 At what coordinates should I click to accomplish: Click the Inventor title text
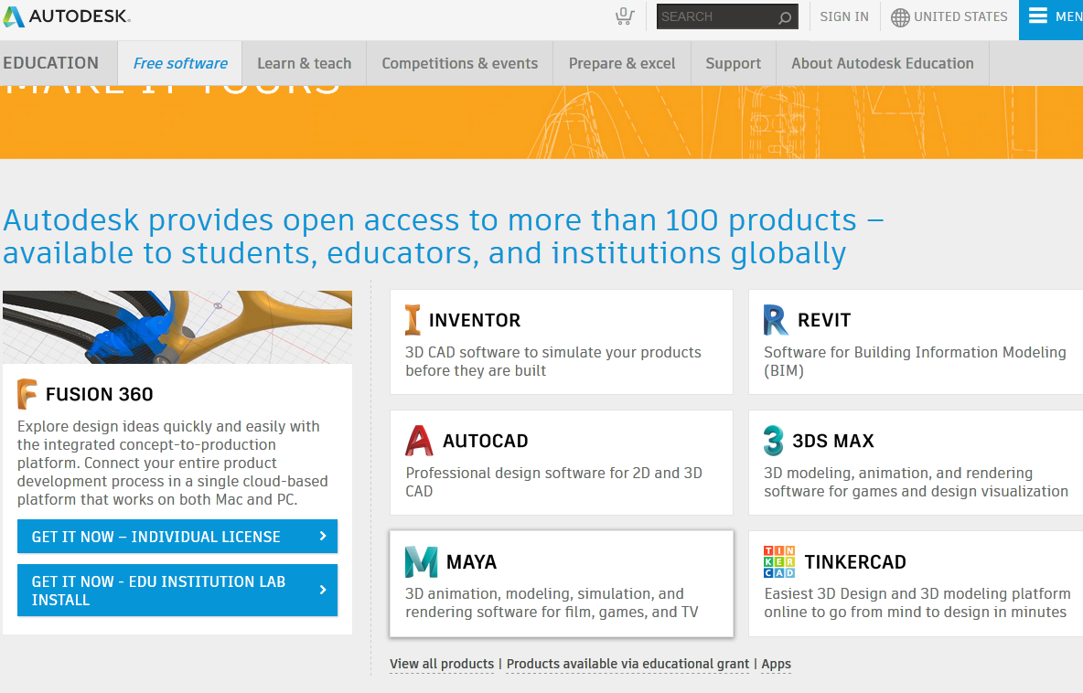coord(475,320)
